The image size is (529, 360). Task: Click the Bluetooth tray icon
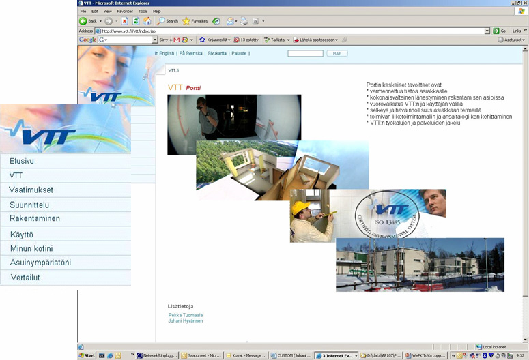(485, 355)
